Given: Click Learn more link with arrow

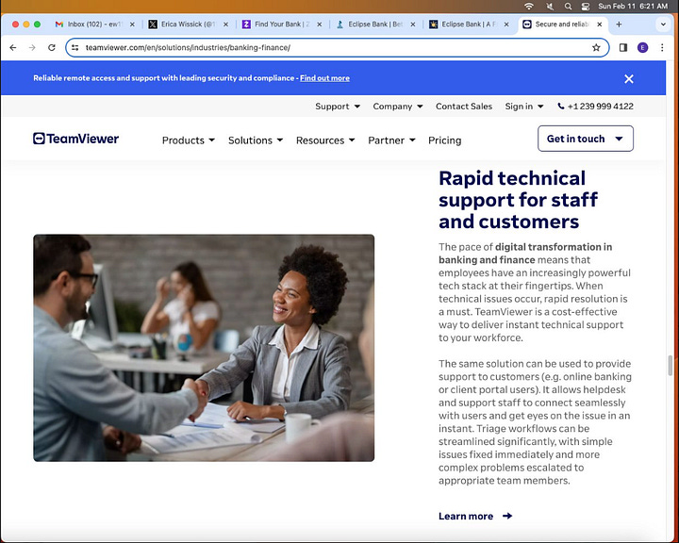Looking at the screenshot, I should point(475,516).
